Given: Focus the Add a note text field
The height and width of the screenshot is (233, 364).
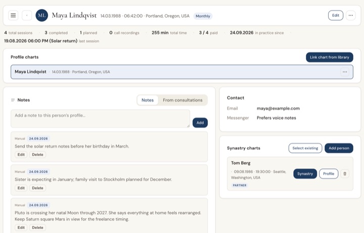Looking at the screenshot, I should click(100, 119).
